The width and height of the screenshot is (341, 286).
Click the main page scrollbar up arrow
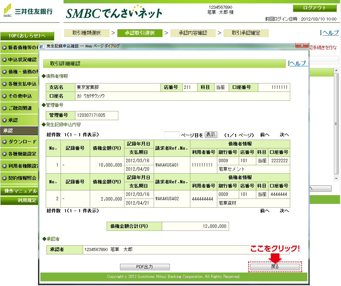point(336,71)
